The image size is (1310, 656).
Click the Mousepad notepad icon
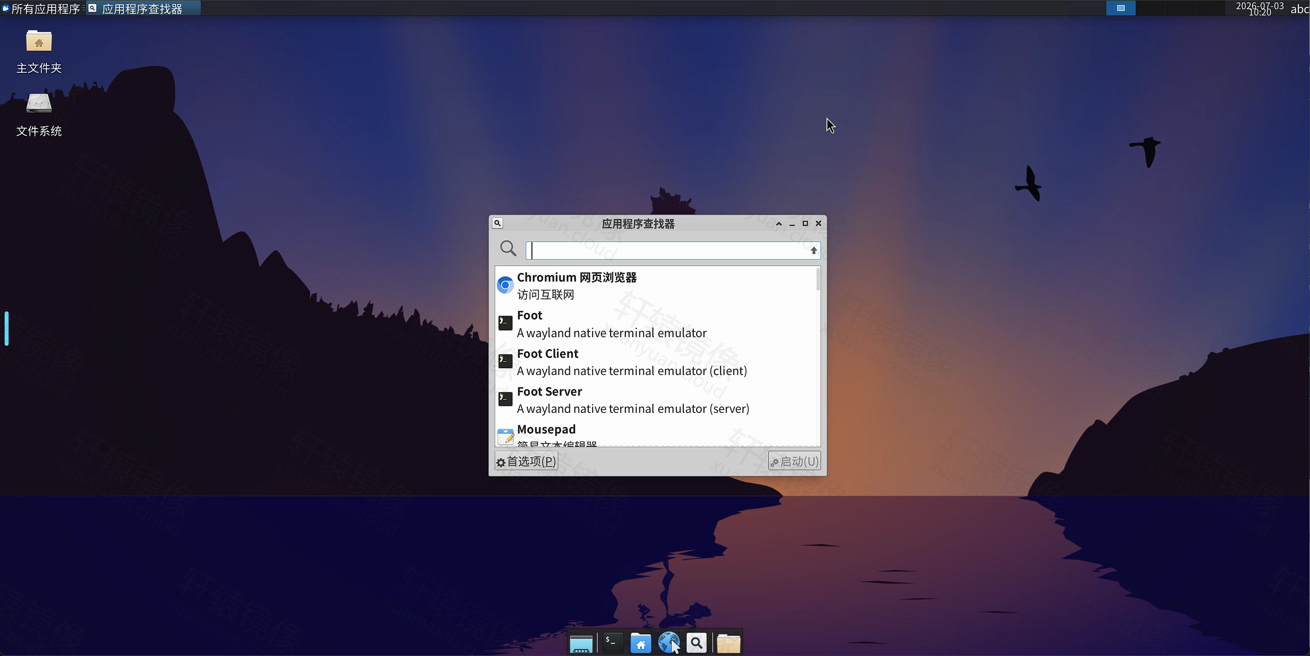tap(505, 436)
